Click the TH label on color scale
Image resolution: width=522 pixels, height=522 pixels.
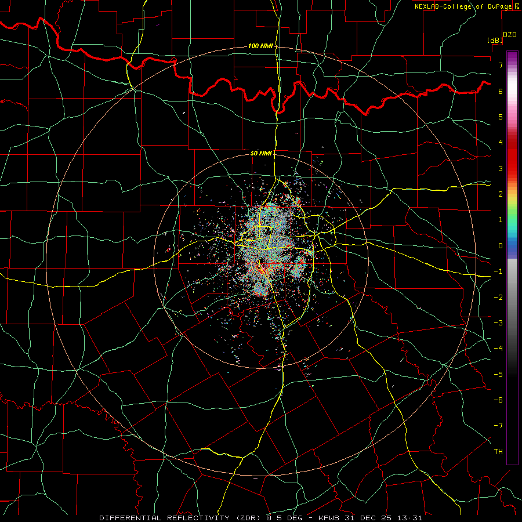tap(498, 452)
